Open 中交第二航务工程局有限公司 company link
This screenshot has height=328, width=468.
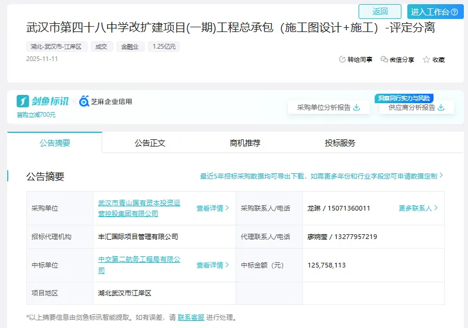pos(139,265)
